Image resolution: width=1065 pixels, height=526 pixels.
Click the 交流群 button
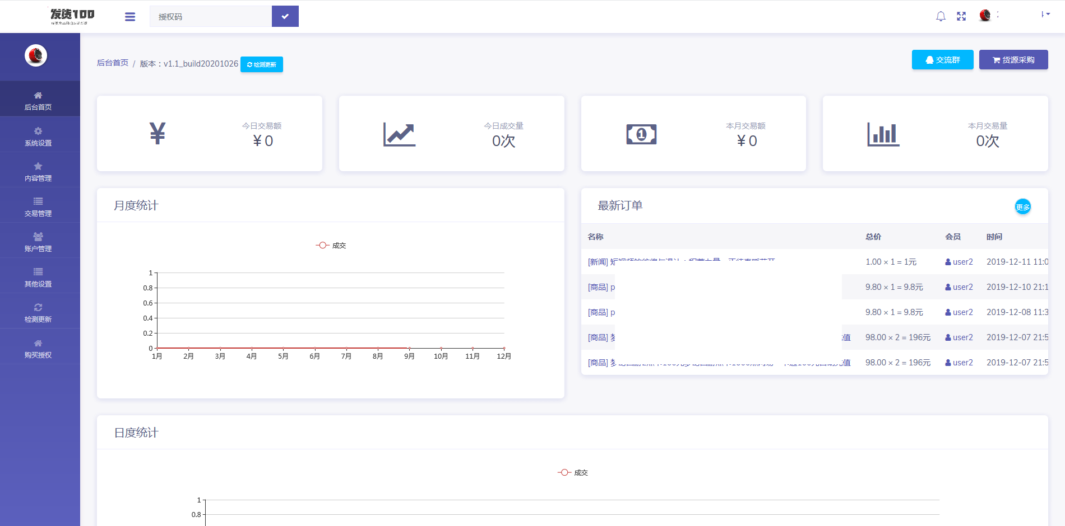point(942,60)
